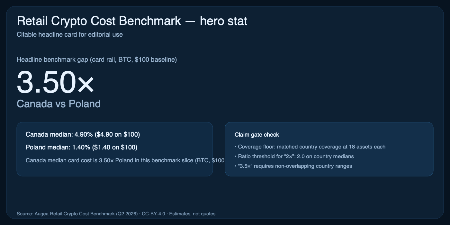This screenshot has width=450, height=225.
Task: Click the large 3.50× hero figure
Action: point(55,83)
